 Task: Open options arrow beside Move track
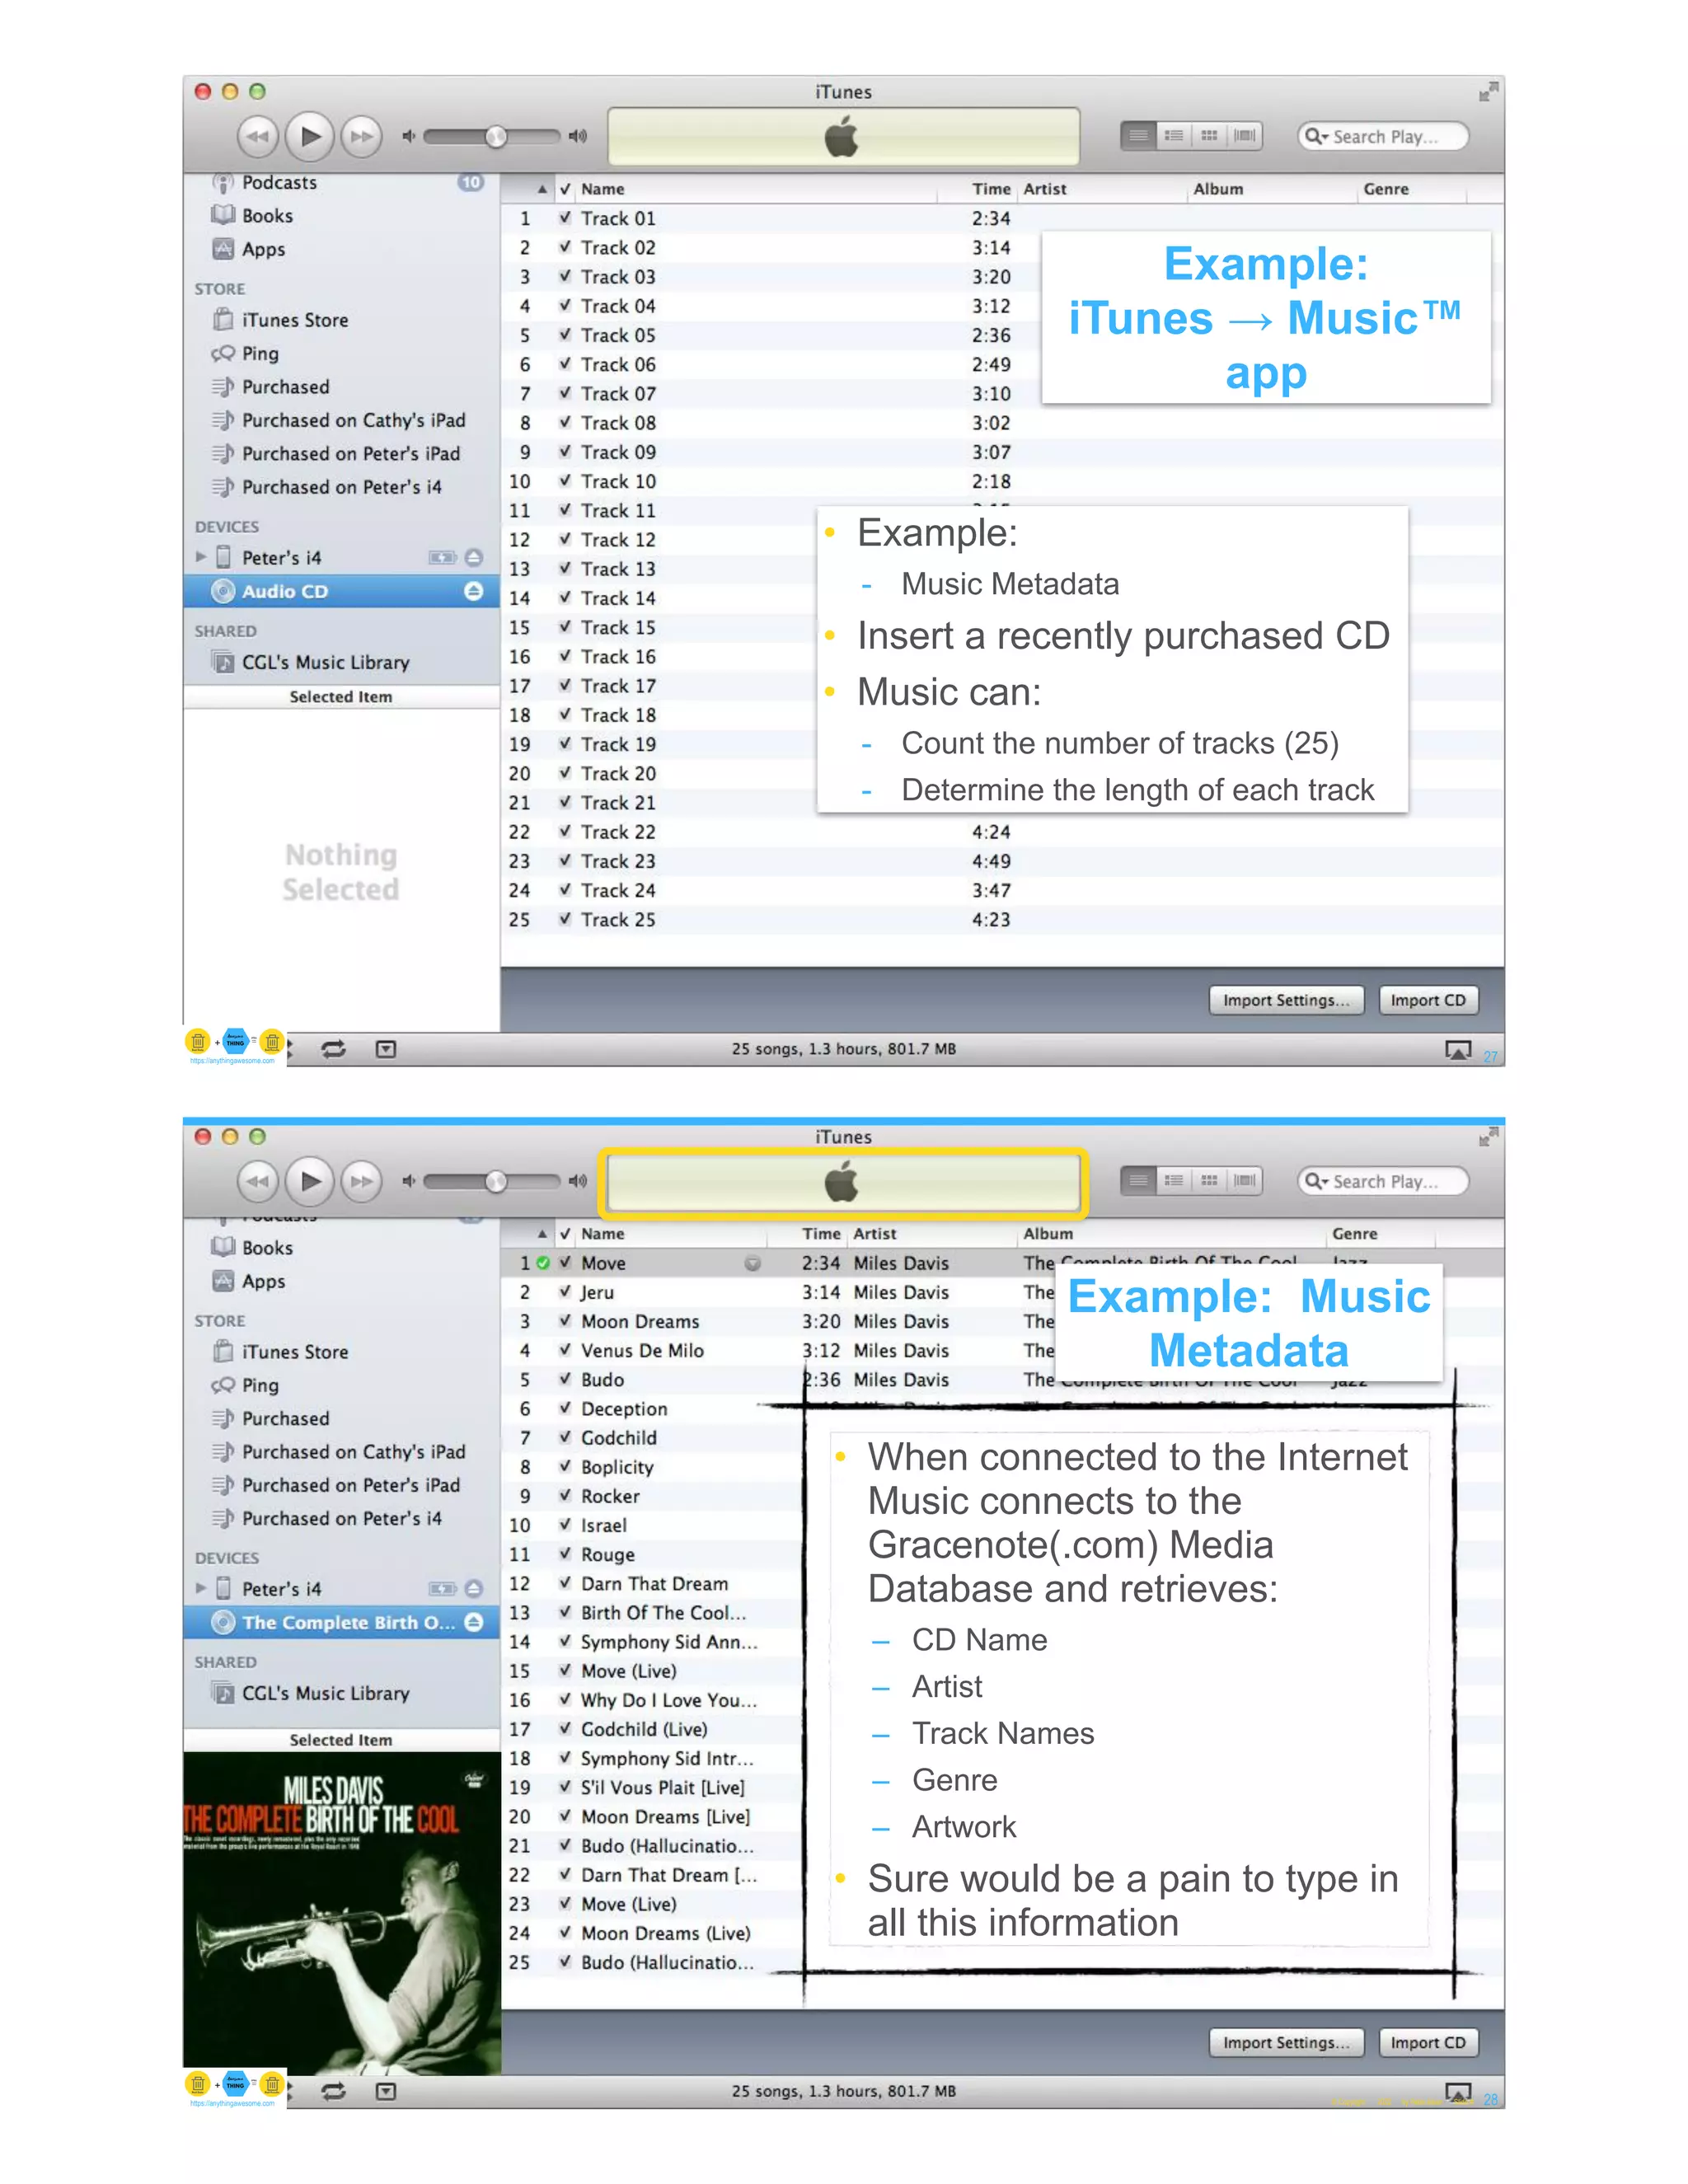click(x=753, y=1263)
